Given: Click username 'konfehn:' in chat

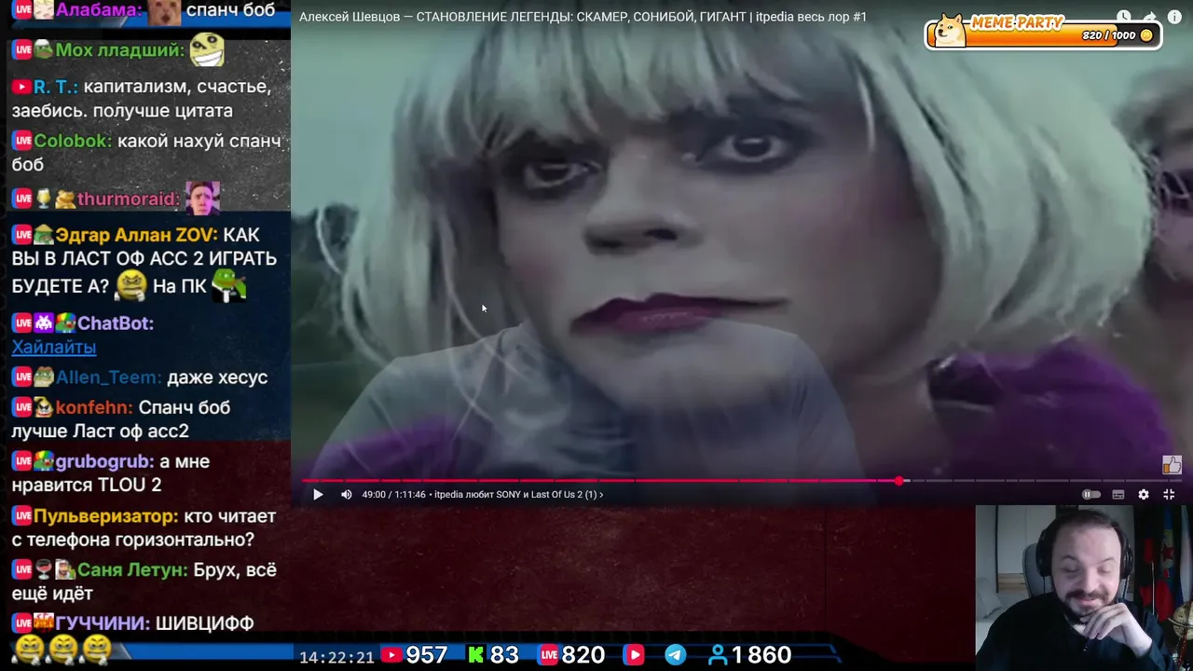Looking at the screenshot, I should click(x=94, y=407).
